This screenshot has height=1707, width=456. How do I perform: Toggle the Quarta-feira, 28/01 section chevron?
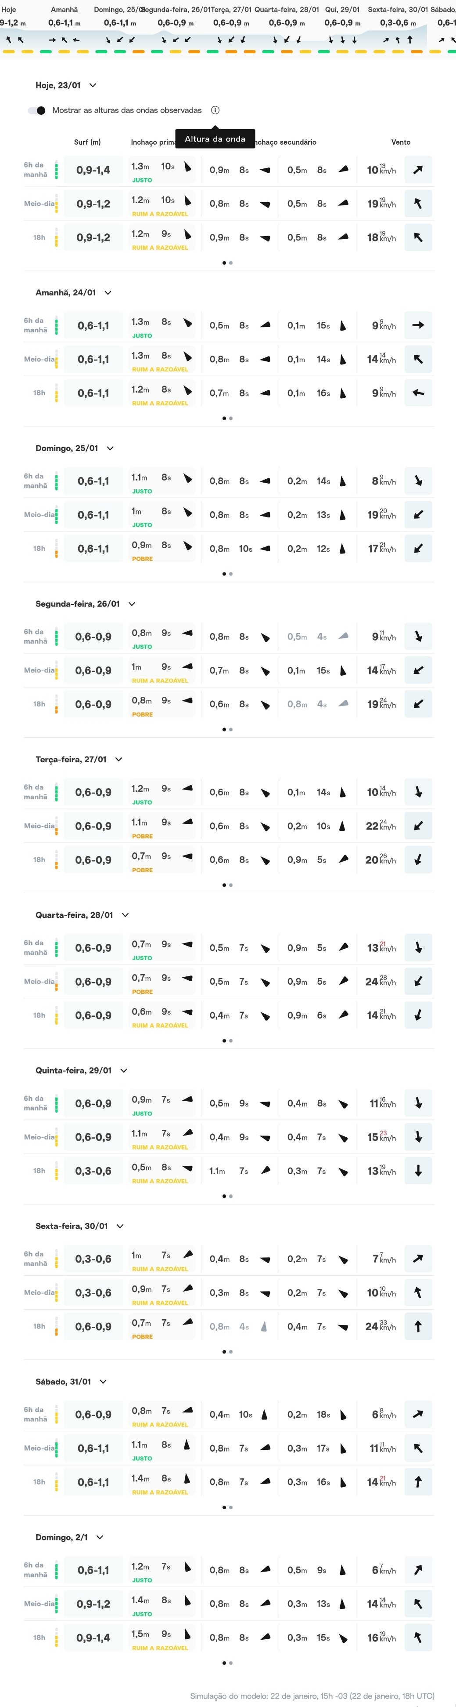pos(125,915)
